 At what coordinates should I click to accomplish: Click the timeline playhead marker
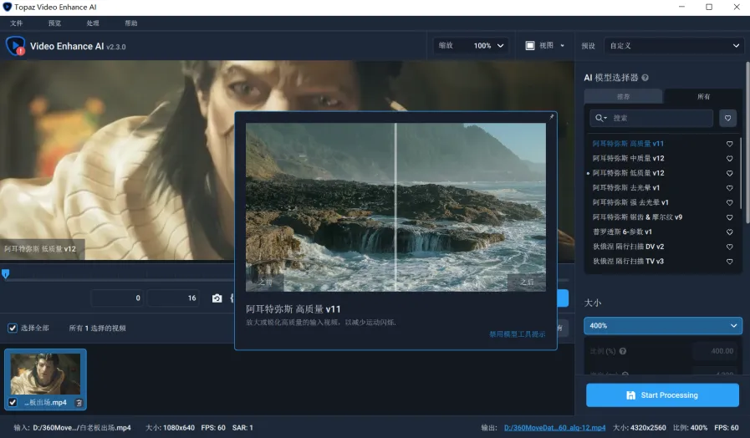[6, 274]
